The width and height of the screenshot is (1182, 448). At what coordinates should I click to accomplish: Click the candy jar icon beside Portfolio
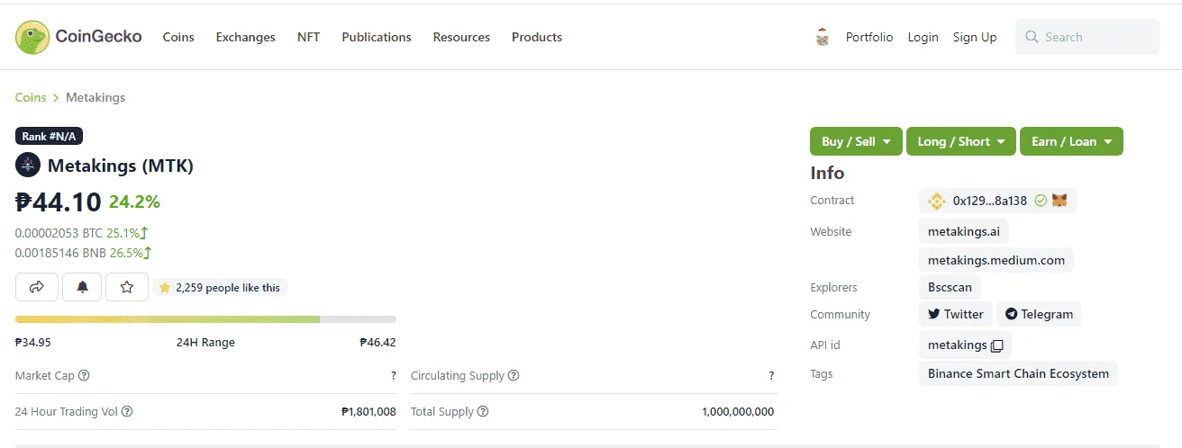822,37
